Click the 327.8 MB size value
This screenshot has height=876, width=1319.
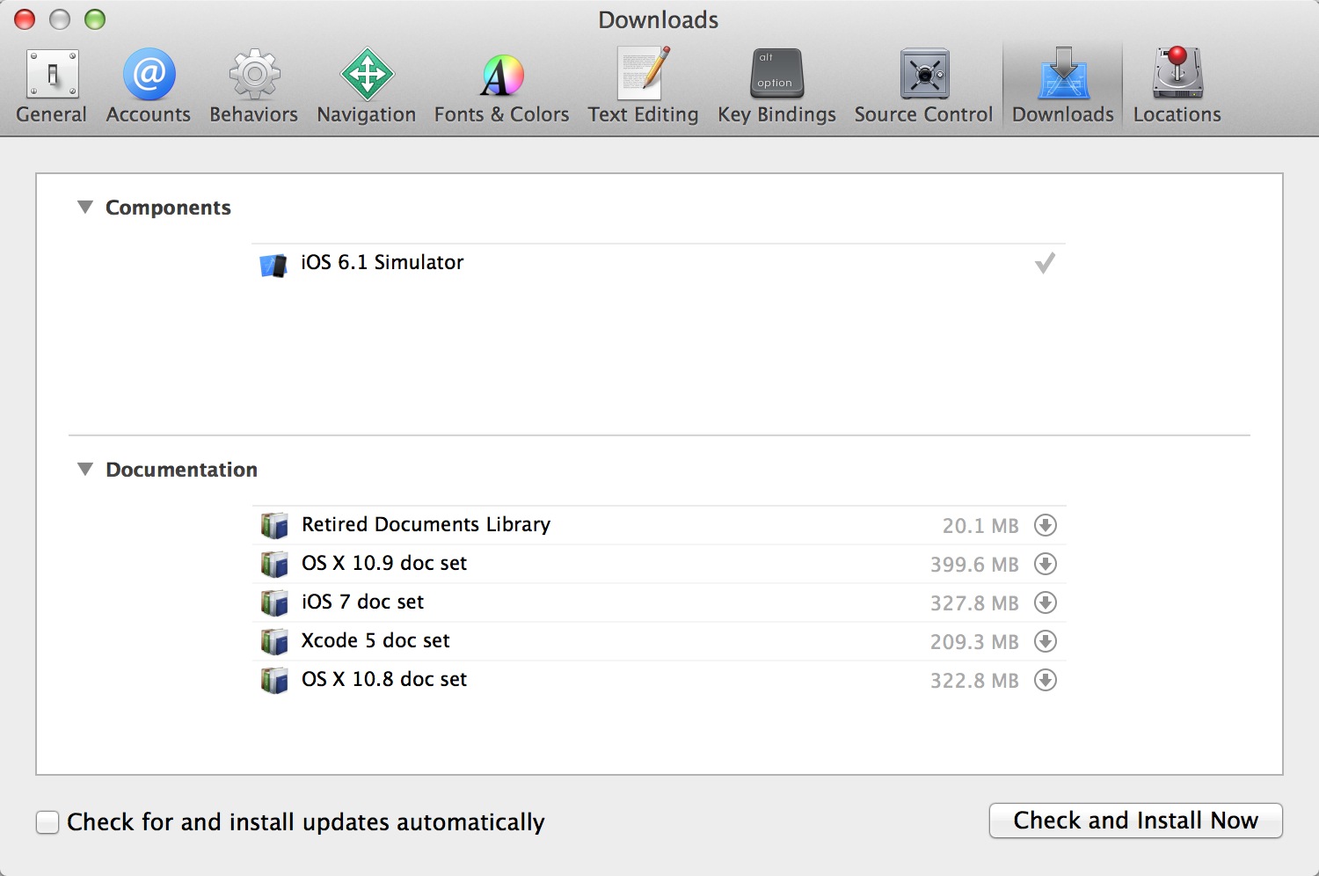click(x=974, y=603)
